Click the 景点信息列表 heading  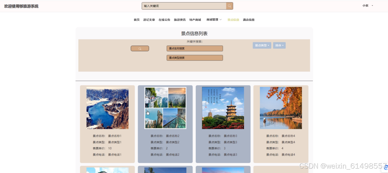click(194, 34)
